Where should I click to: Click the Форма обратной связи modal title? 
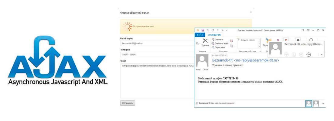click(135, 13)
